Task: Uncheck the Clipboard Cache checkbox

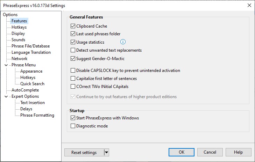Action: (73, 26)
